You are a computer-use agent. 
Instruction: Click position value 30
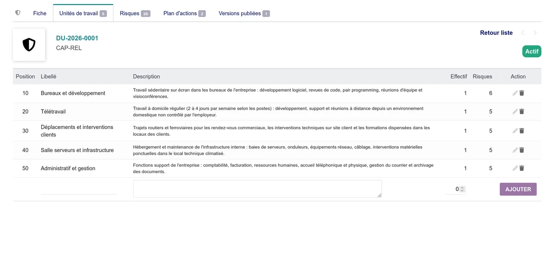pyautogui.click(x=25, y=131)
